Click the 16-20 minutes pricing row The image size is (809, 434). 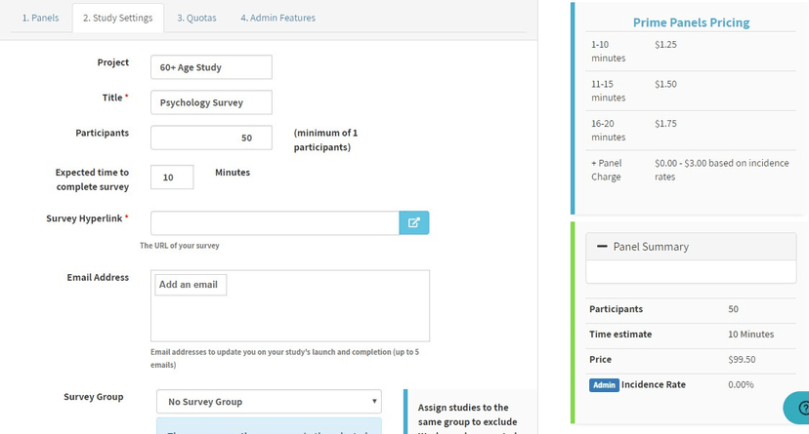pos(691,130)
